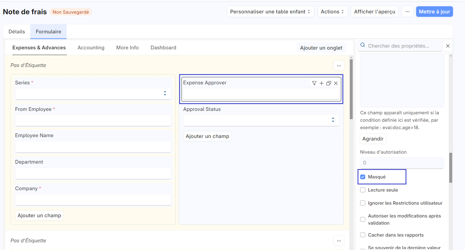
Task: Expand the Approval Status dropdown
Action: 261,120
